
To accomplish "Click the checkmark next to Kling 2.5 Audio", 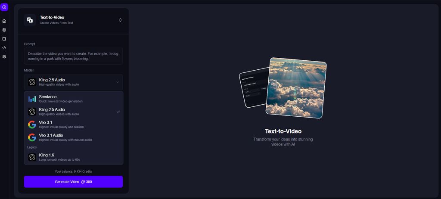I will click(118, 112).
